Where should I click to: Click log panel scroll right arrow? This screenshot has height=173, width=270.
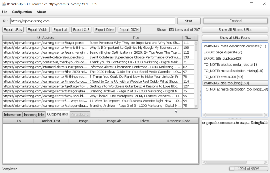(266, 162)
